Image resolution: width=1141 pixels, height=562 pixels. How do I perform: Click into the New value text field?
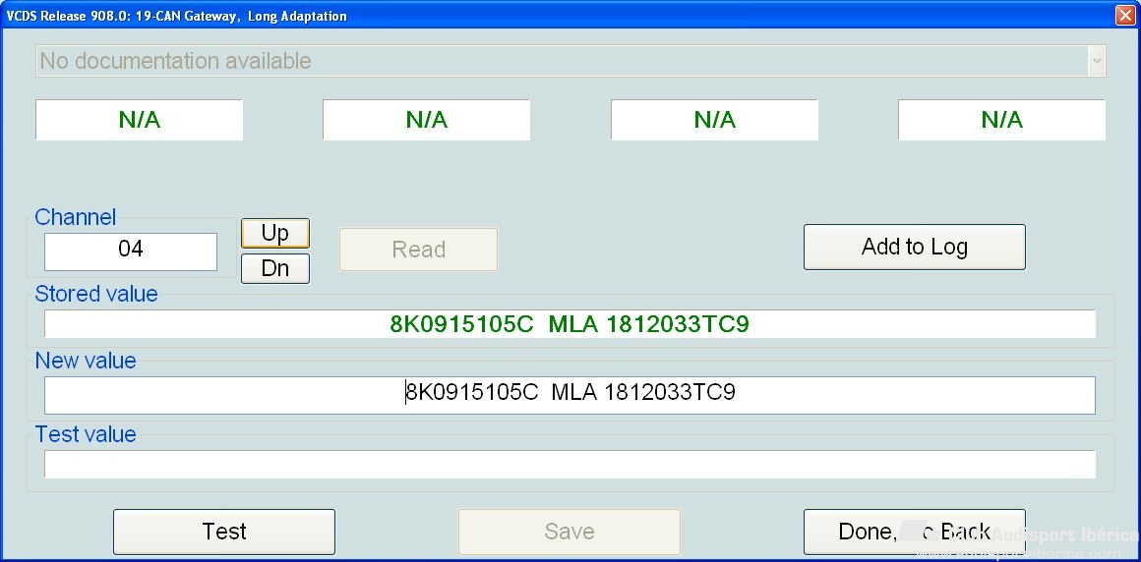pyautogui.click(x=570, y=394)
